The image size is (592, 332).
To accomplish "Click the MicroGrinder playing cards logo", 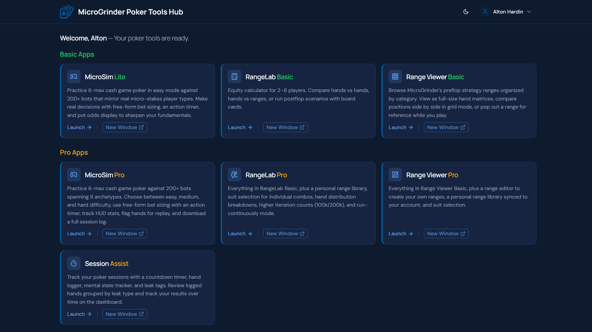I will pyautogui.click(x=67, y=12).
